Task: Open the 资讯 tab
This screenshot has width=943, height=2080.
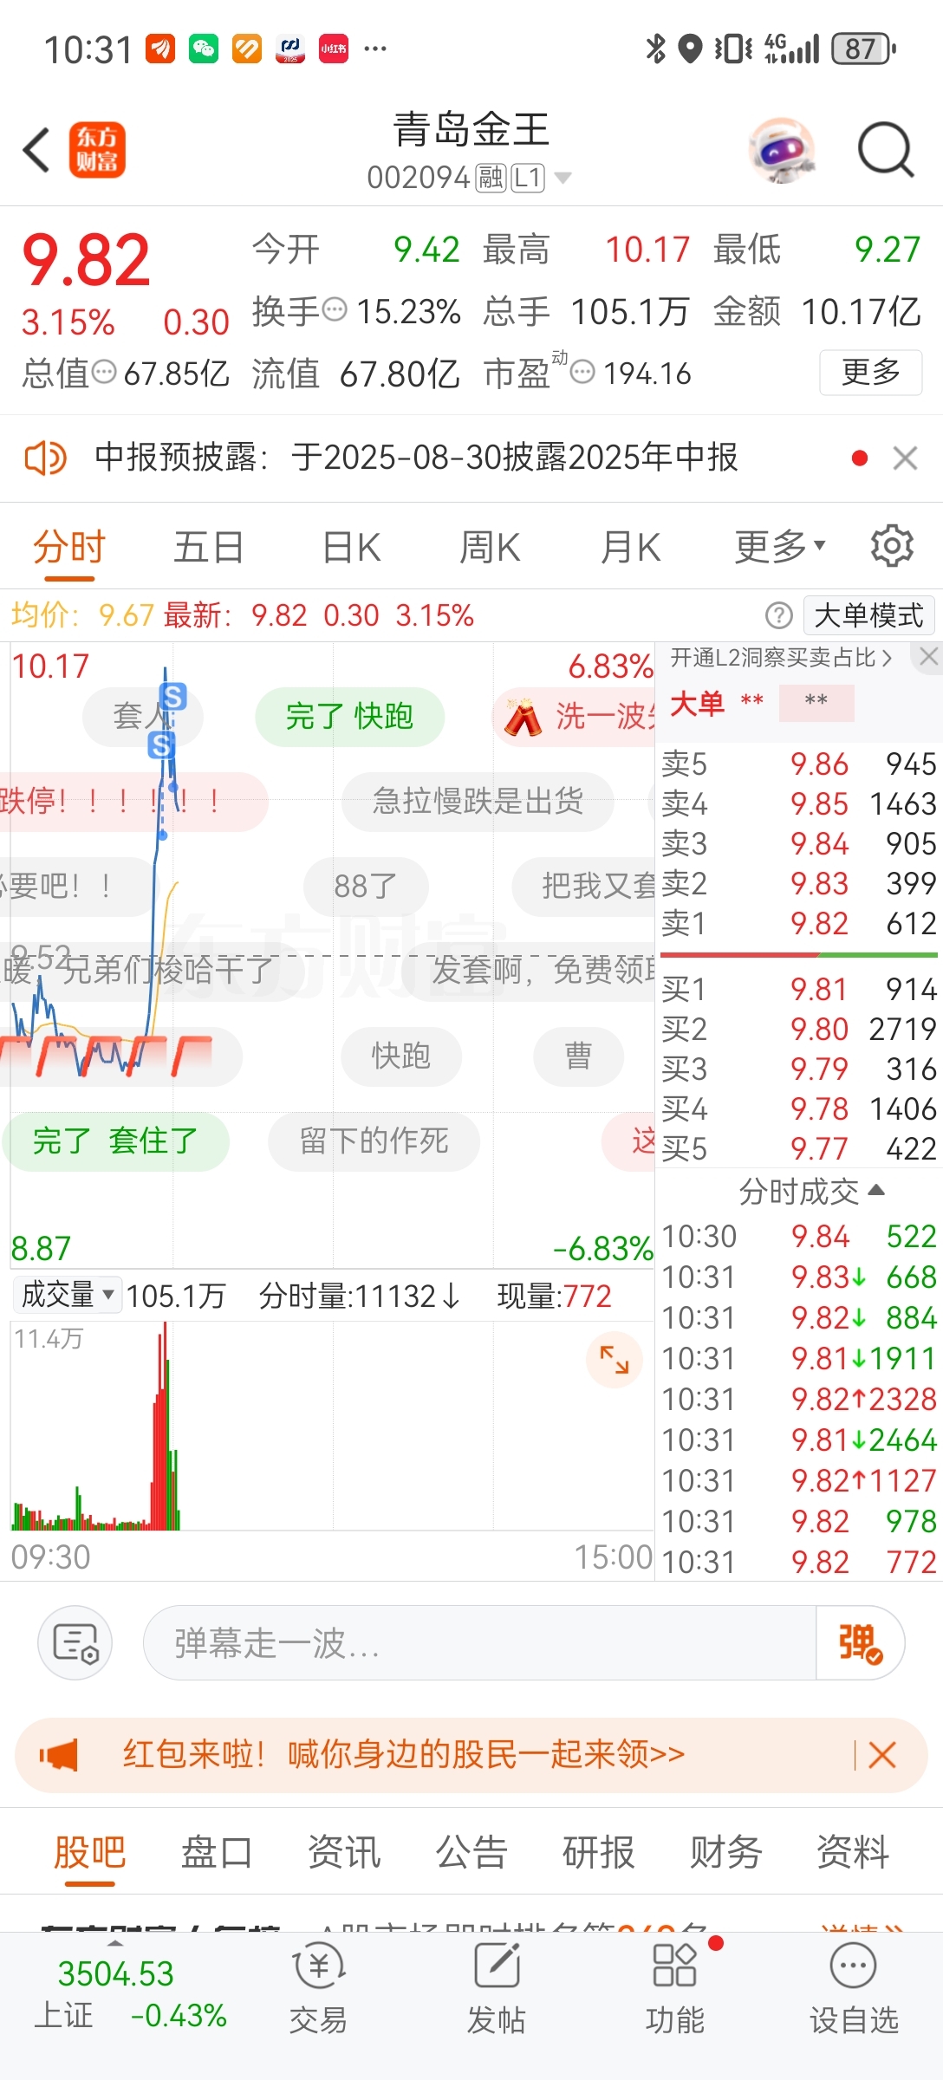Action: point(344,1852)
